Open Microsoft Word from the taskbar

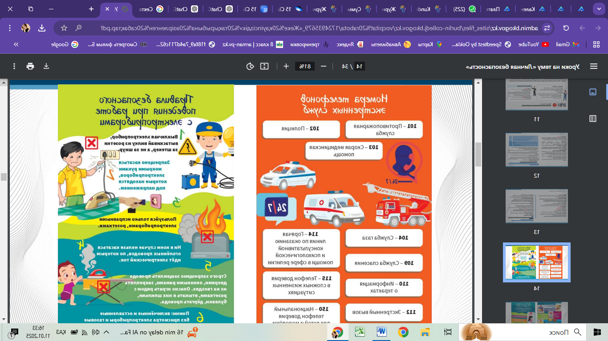click(x=381, y=332)
